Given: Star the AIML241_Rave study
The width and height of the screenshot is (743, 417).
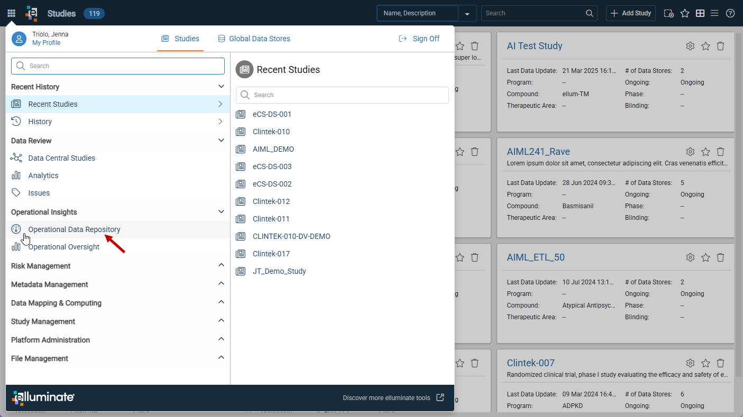Looking at the screenshot, I should pyautogui.click(x=705, y=152).
